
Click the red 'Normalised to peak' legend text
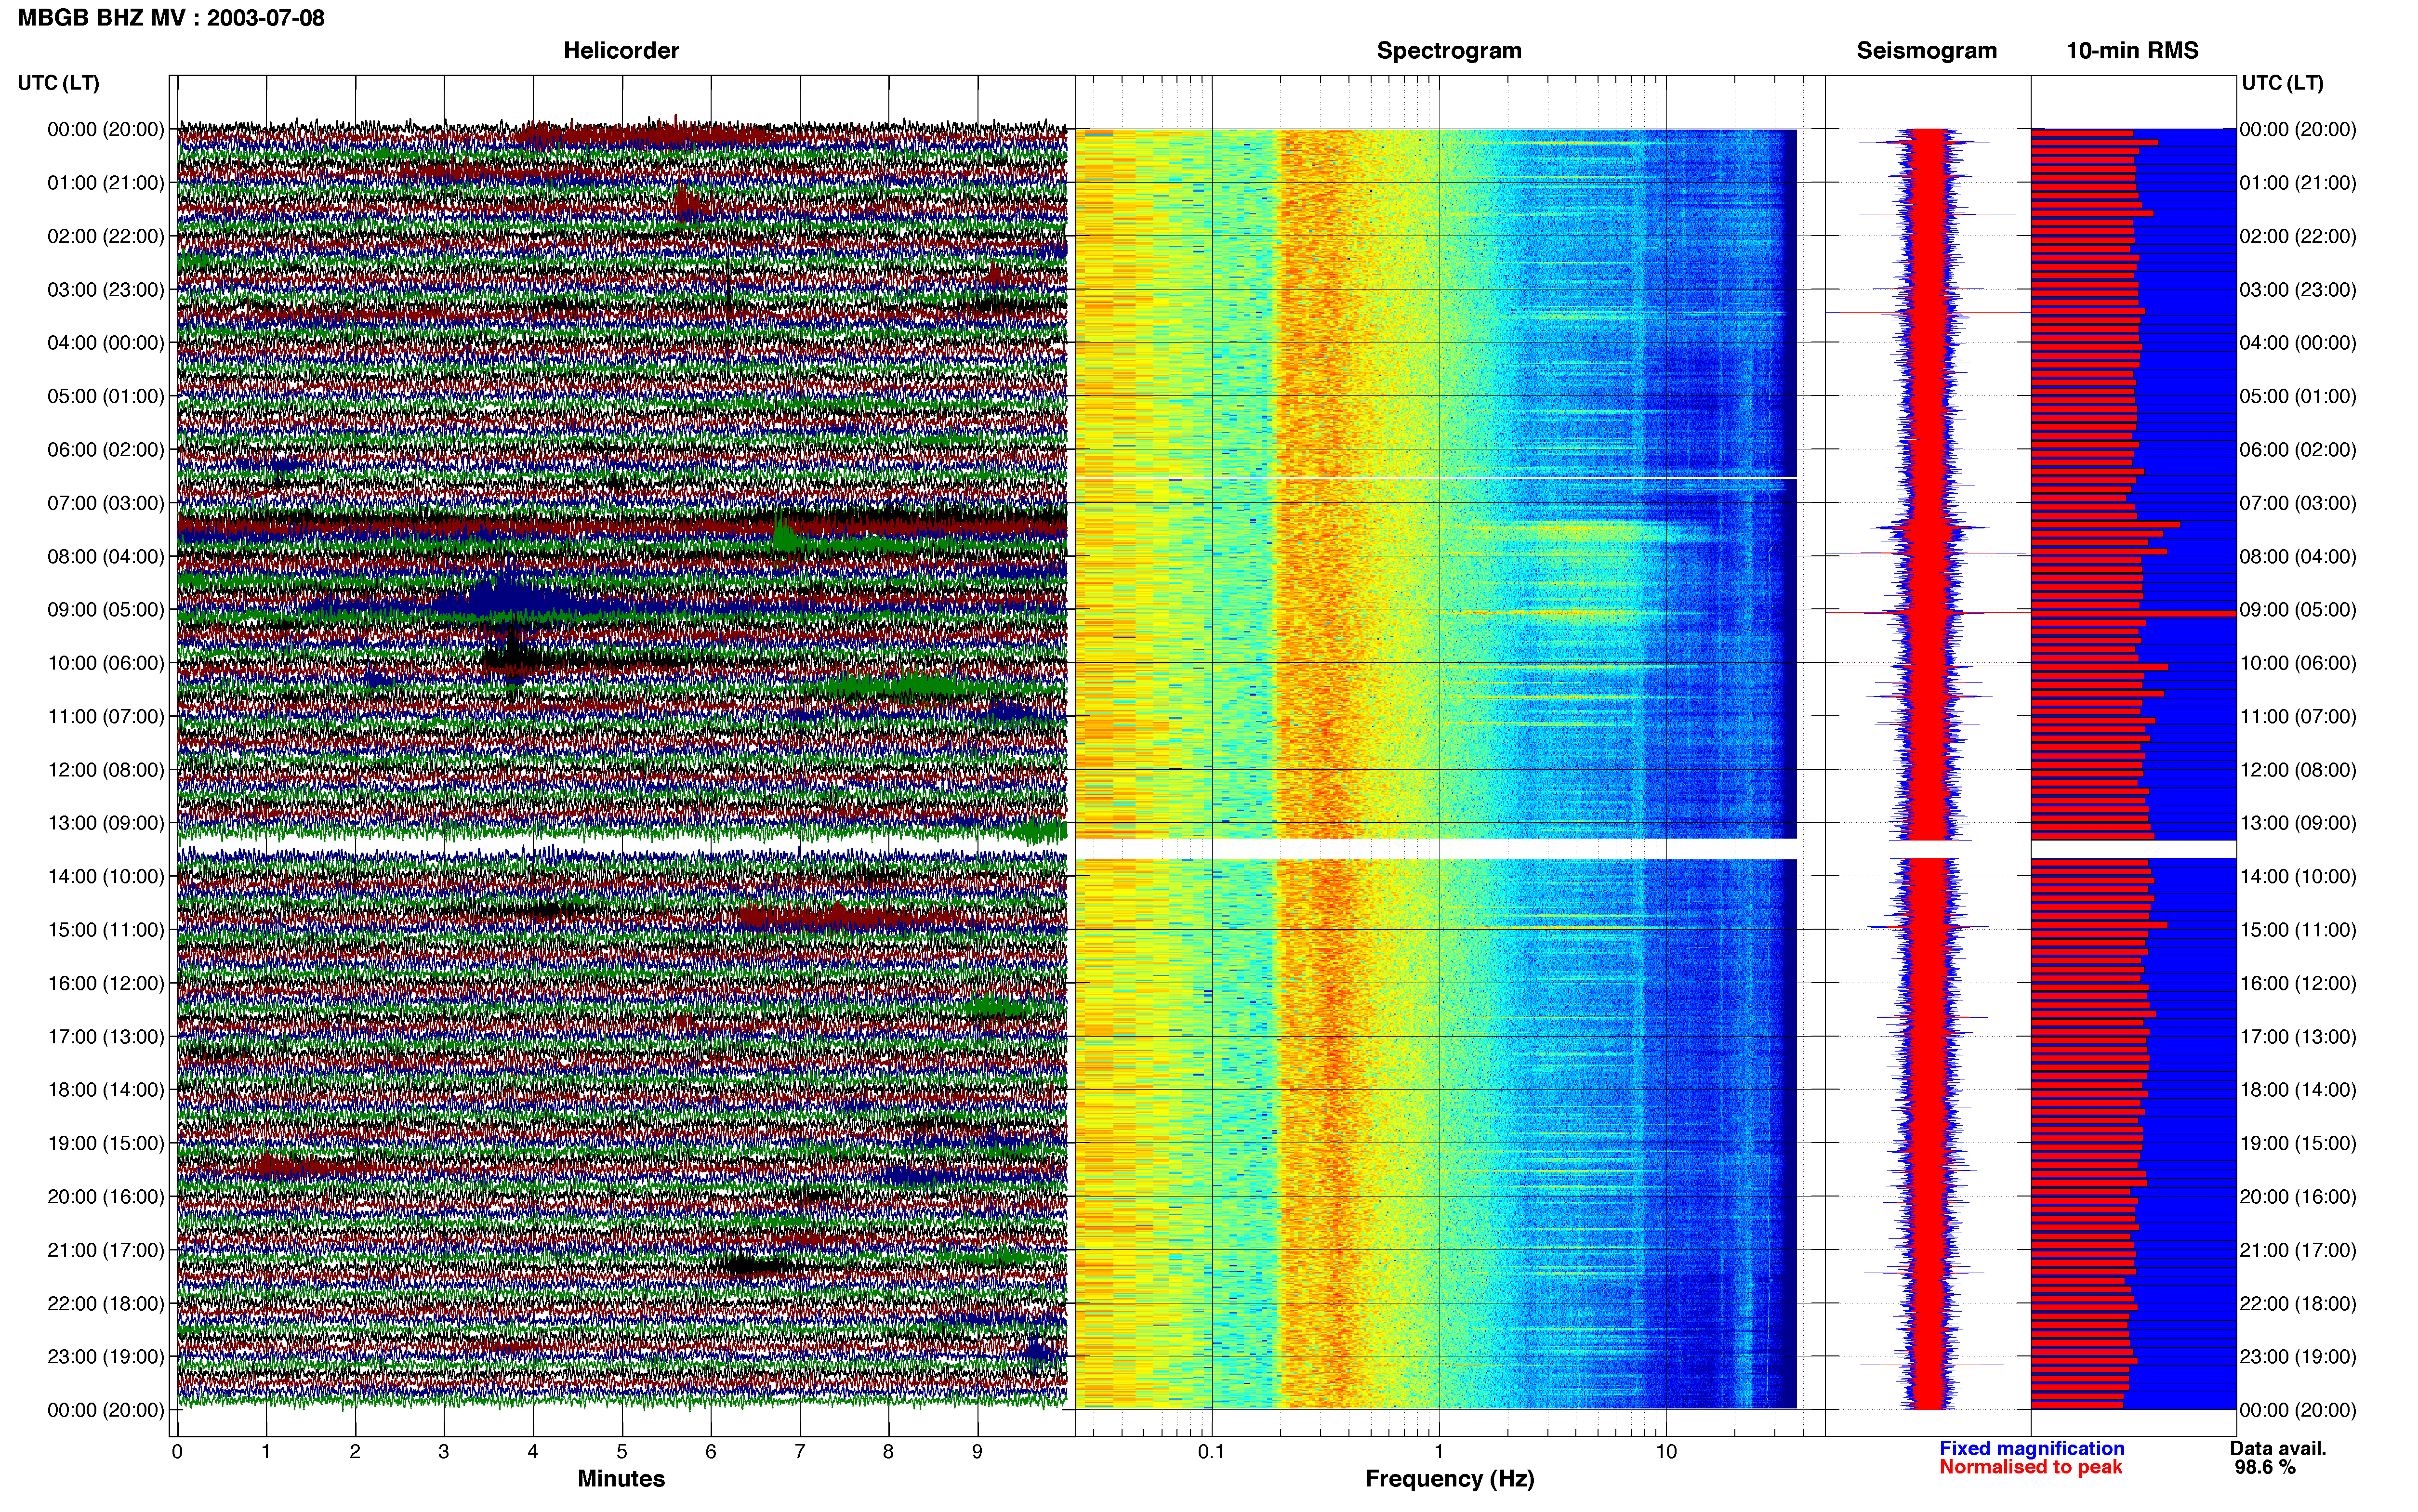[x=2030, y=1467]
